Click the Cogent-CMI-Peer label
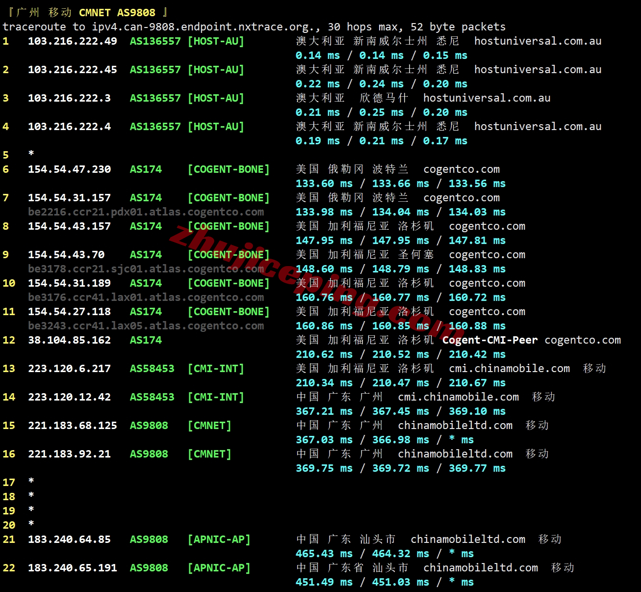This screenshot has height=592, width=641. (490, 340)
